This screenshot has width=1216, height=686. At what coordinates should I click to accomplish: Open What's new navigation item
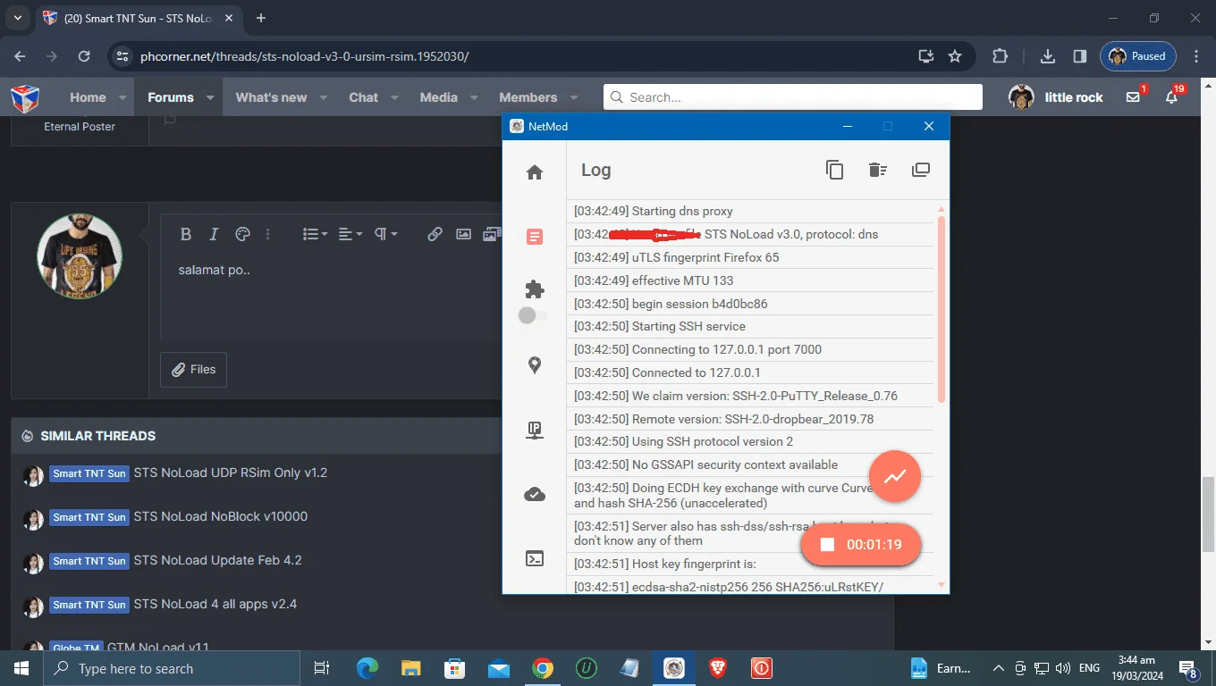[271, 97]
